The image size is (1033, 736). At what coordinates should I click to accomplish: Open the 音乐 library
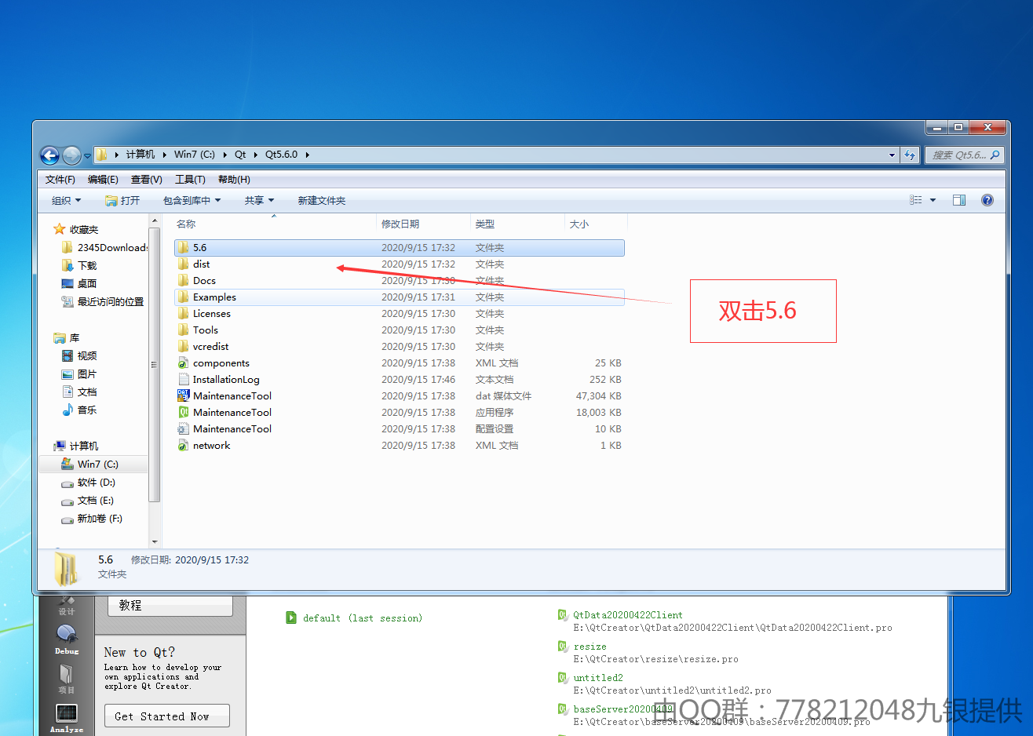pyautogui.click(x=78, y=410)
